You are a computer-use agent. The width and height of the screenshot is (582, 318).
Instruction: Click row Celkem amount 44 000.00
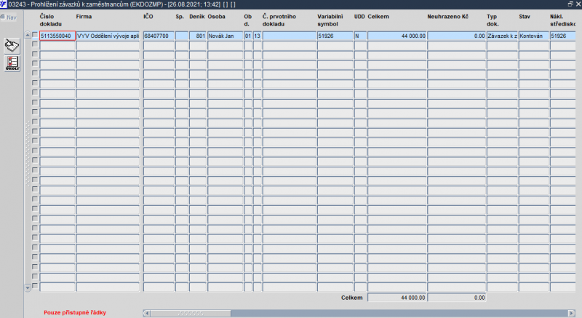(396, 36)
